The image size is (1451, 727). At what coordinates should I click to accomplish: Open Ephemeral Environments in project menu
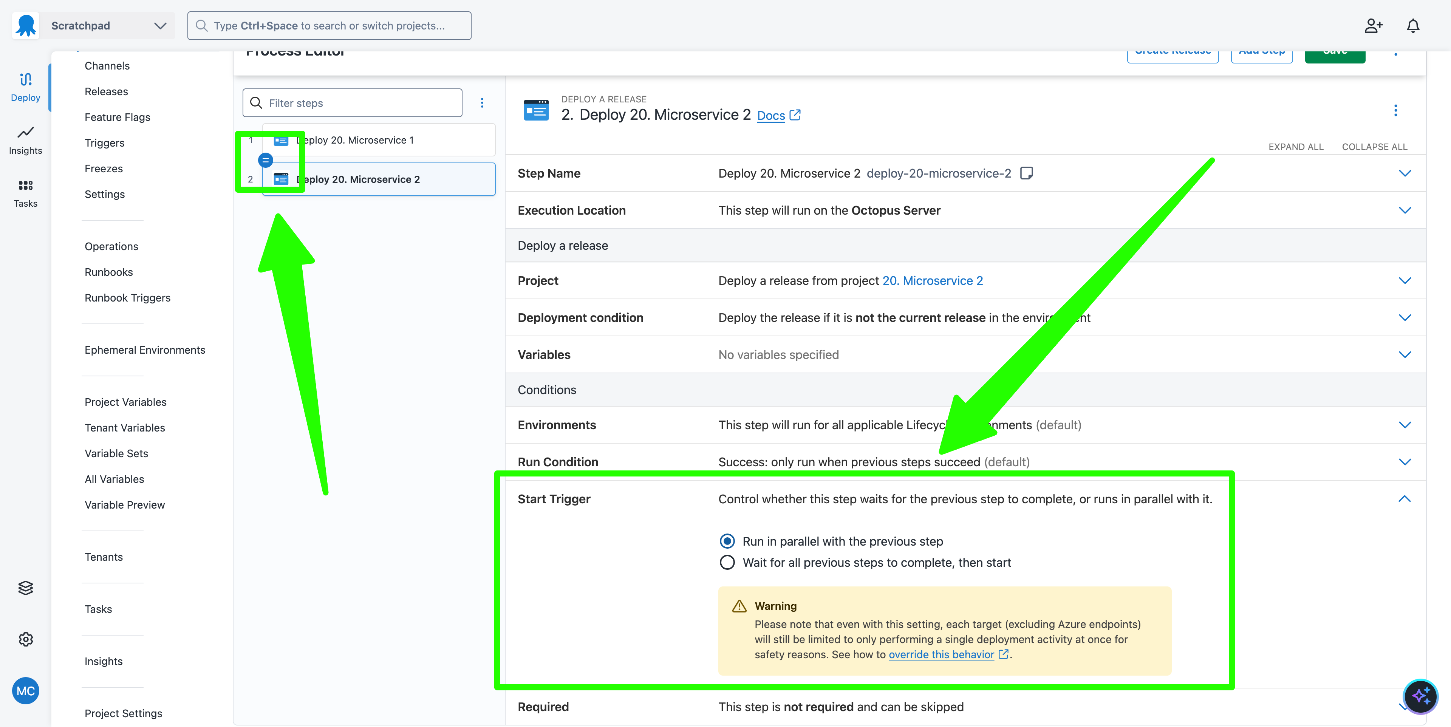145,350
